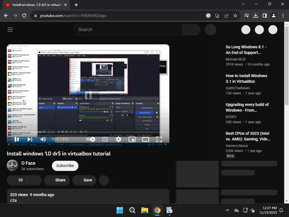Viewport: 289px width, 217px height.
Task: Toggle Chrome side panel
Action: [x=265, y=16]
